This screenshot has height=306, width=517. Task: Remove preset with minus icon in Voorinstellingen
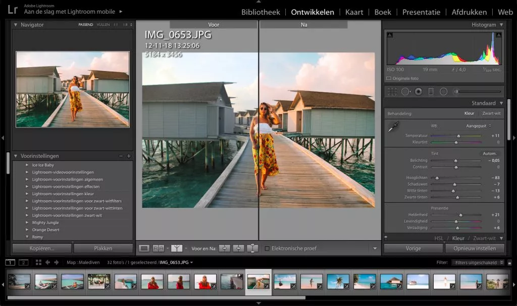click(121, 156)
